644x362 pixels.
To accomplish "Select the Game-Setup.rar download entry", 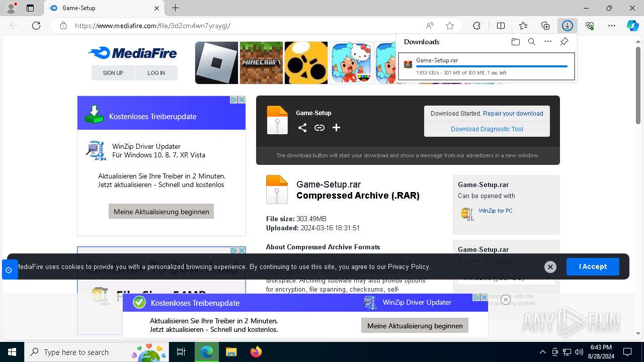I will 487,66.
